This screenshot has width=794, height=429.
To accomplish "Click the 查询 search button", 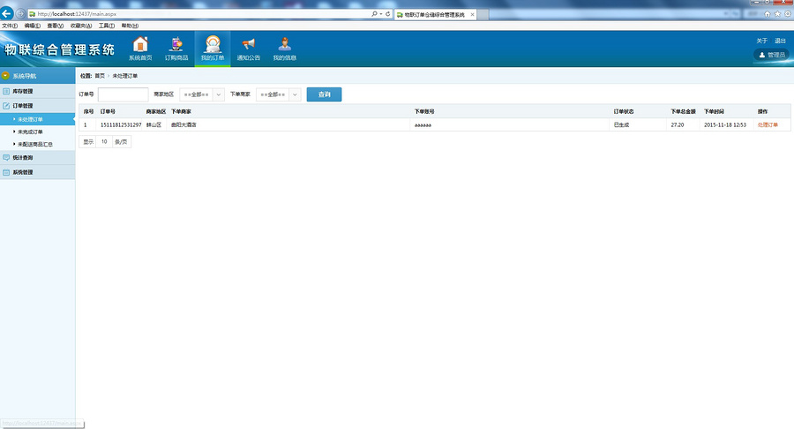I will tap(324, 94).
